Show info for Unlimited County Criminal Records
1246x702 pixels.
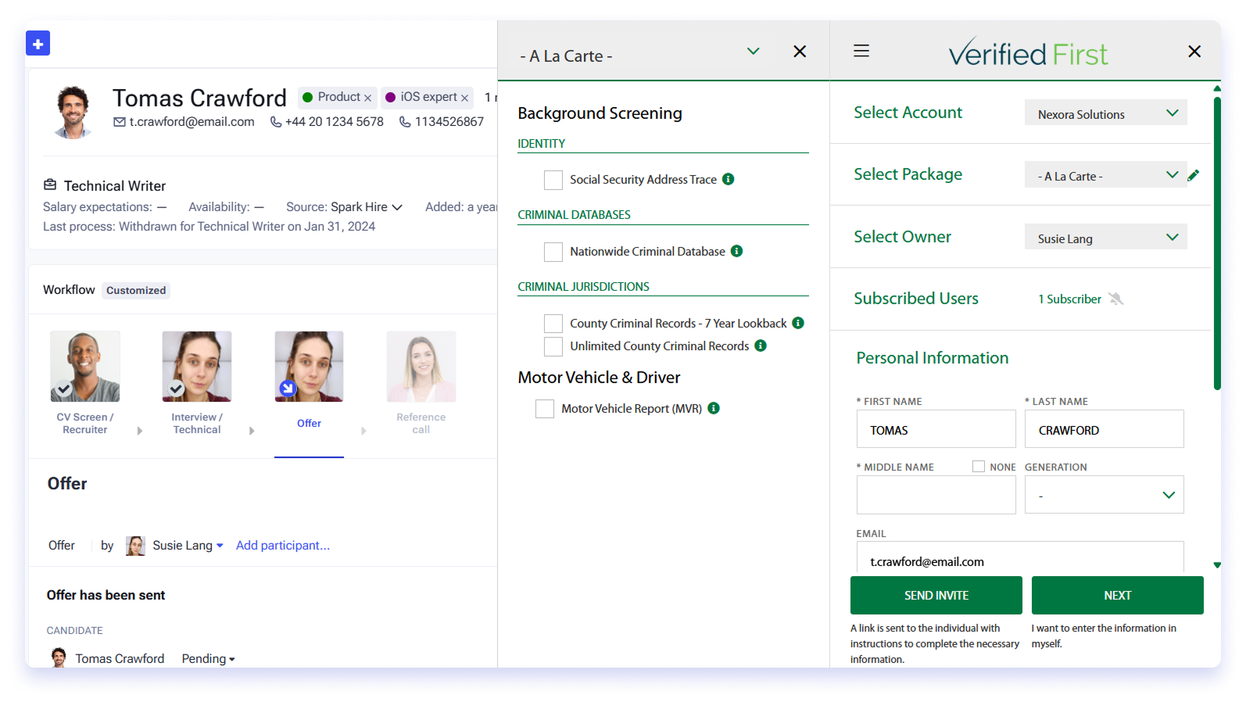(x=761, y=346)
